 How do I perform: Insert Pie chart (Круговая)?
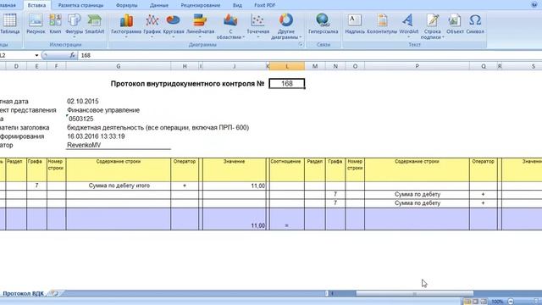tap(173, 25)
